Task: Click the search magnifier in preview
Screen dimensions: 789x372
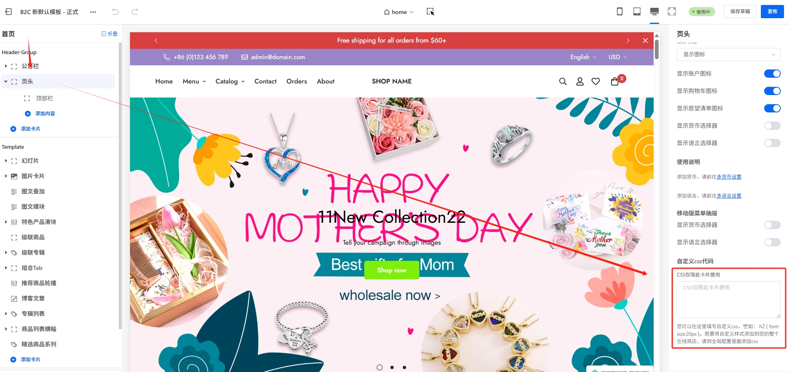Action: [563, 81]
